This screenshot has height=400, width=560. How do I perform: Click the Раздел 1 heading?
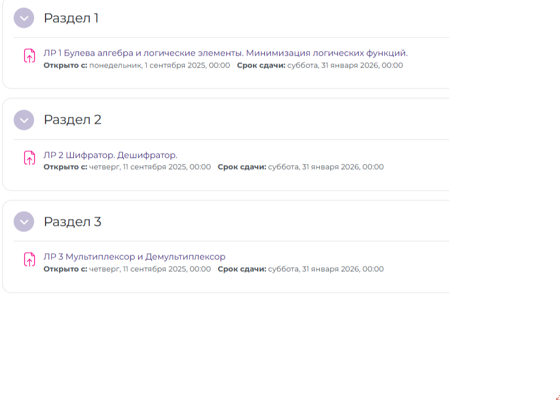pos(71,18)
